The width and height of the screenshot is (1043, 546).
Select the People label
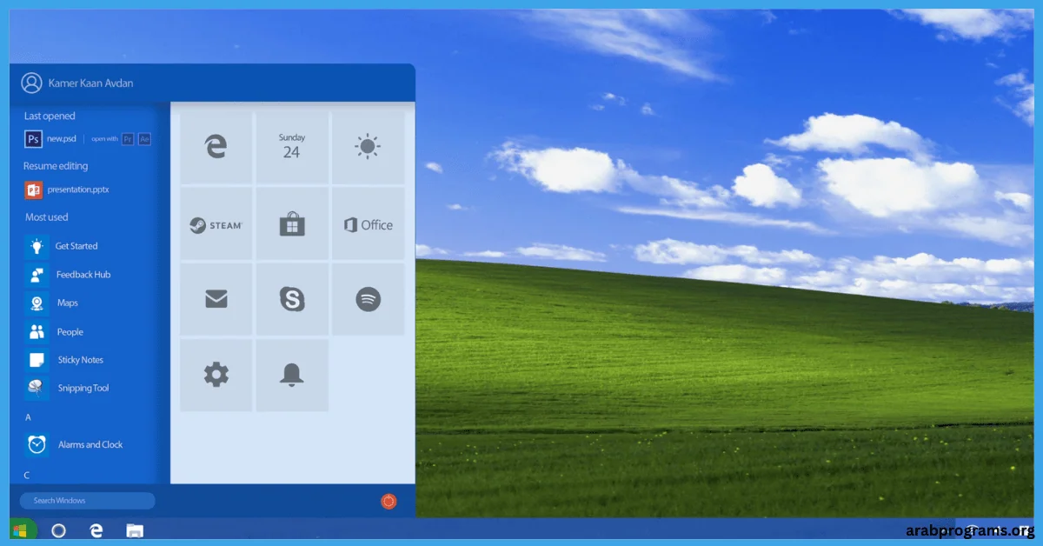coord(70,332)
